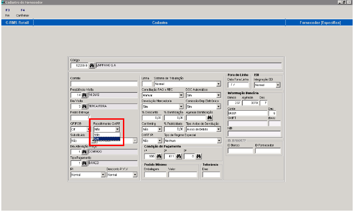Select 'Não' in the Recolhimento GARE list
This screenshot has width=354, height=212.
tap(107, 134)
